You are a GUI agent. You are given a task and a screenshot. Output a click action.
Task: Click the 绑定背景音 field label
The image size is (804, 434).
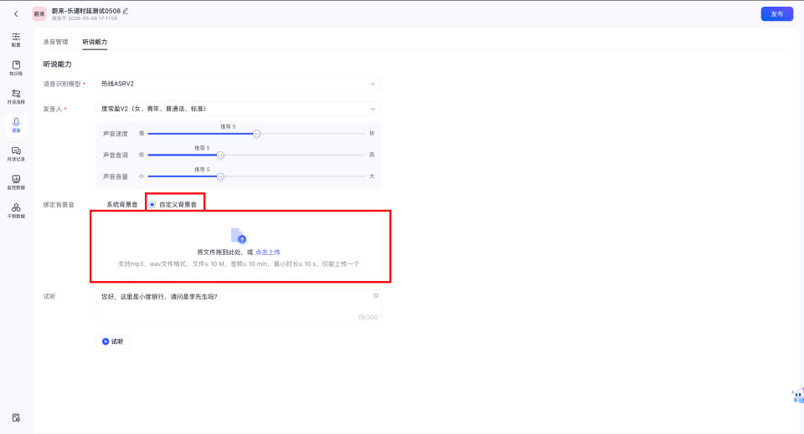point(59,205)
